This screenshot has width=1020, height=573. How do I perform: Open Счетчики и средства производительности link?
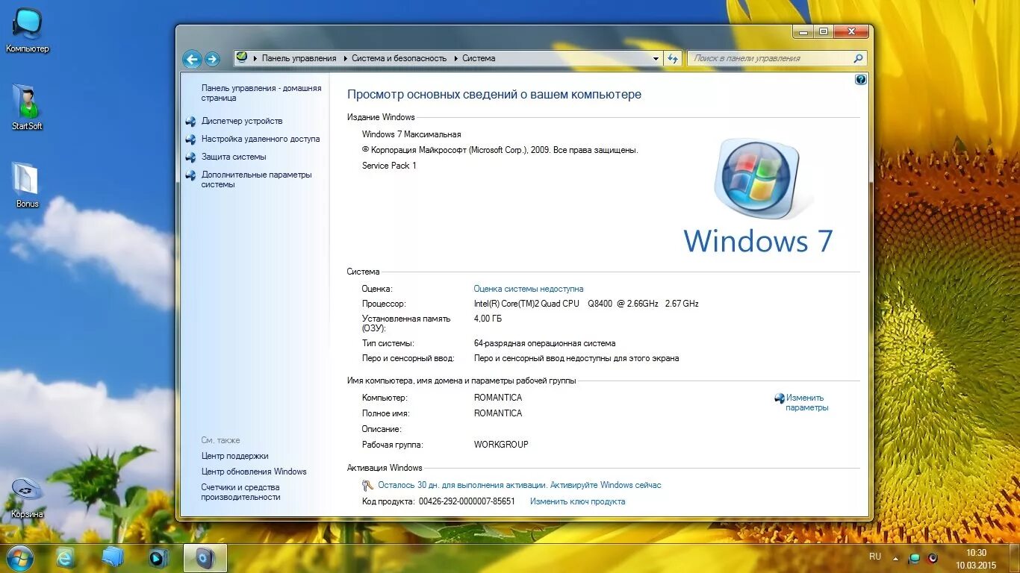pos(240,492)
